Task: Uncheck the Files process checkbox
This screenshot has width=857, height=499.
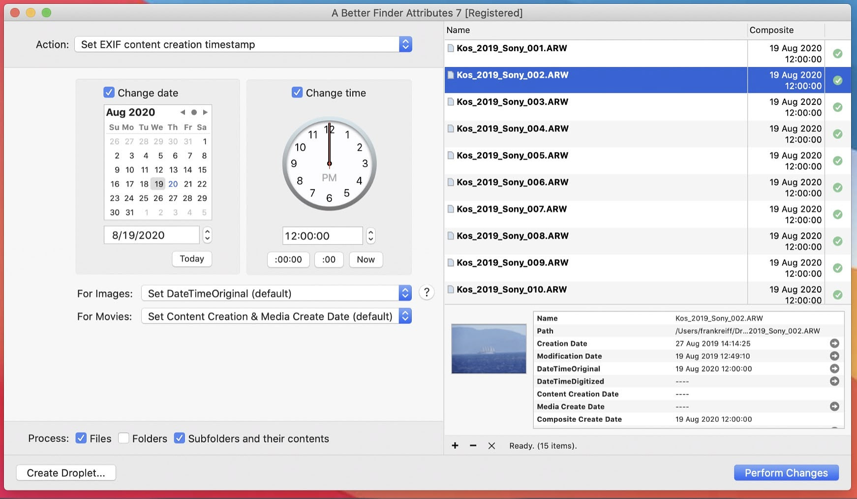Action: [x=81, y=438]
